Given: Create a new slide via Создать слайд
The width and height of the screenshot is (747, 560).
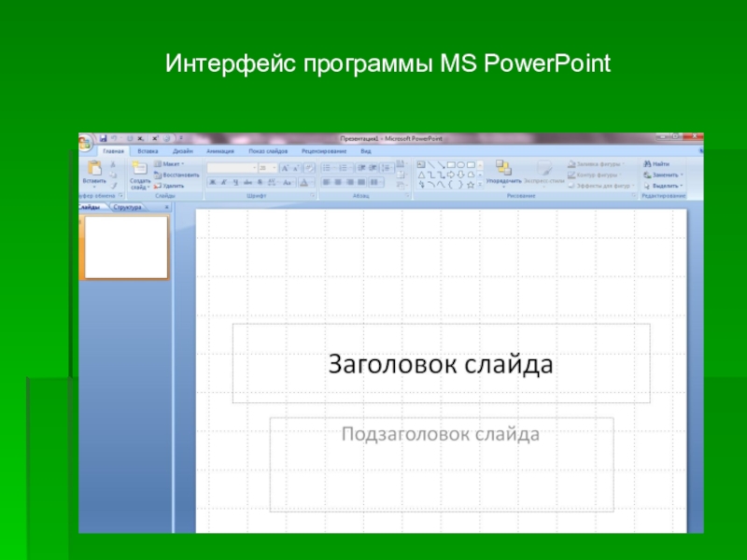Looking at the screenshot, I should [x=139, y=175].
